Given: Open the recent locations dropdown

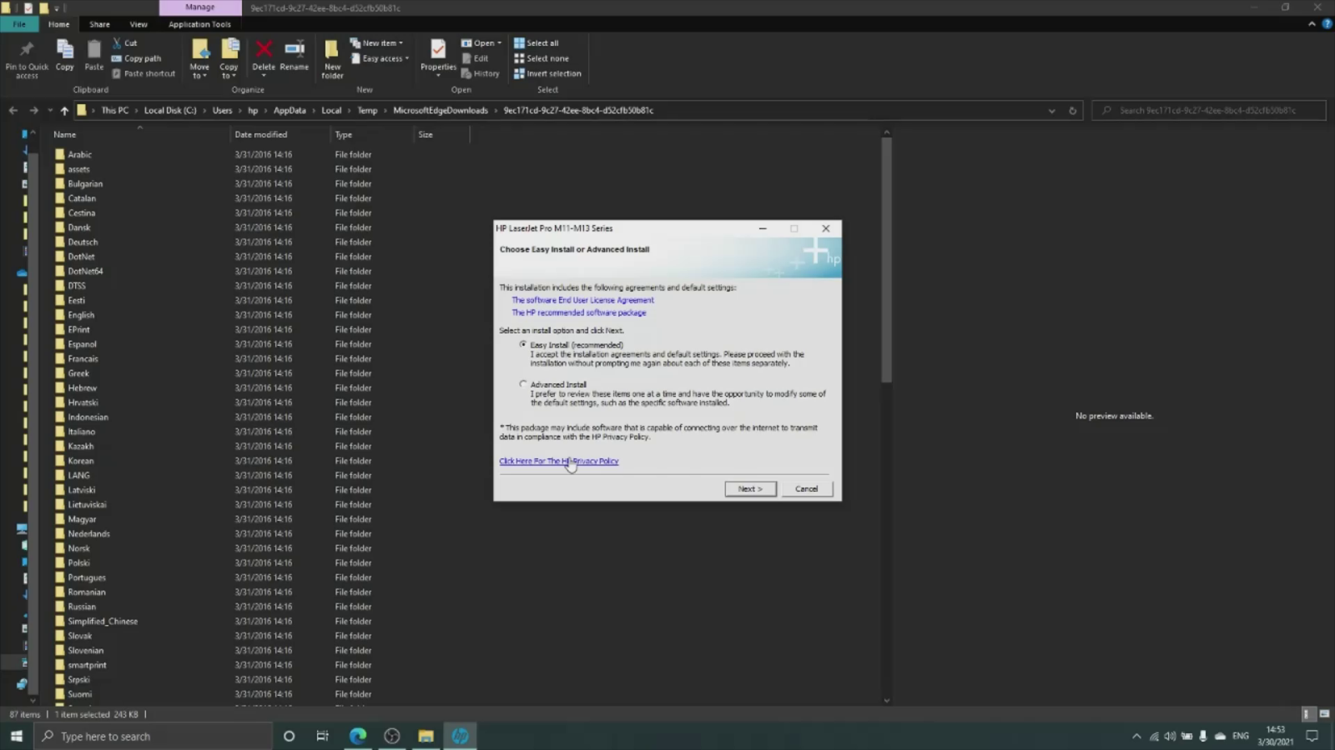Looking at the screenshot, I should click(50, 110).
